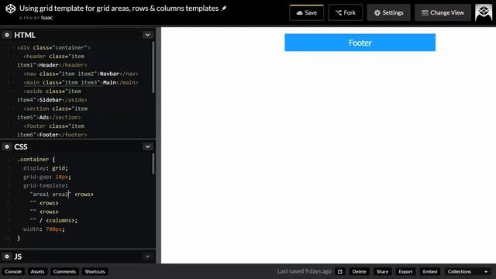Click the JS panel heading
Viewport: 496px width, 279px height.
(x=18, y=257)
